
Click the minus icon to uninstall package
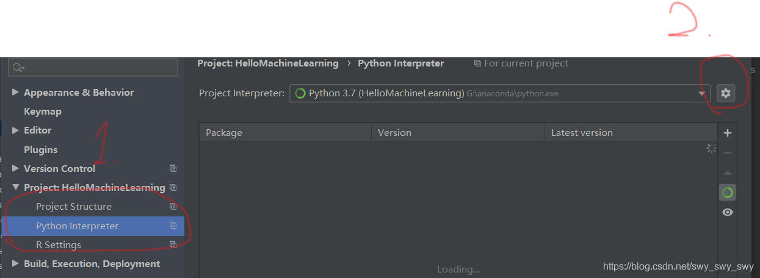point(727,153)
